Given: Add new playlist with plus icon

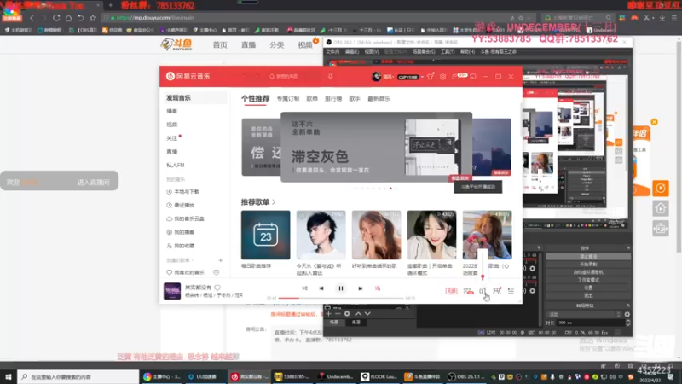Looking at the screenshot, I should tap(221, 260).
